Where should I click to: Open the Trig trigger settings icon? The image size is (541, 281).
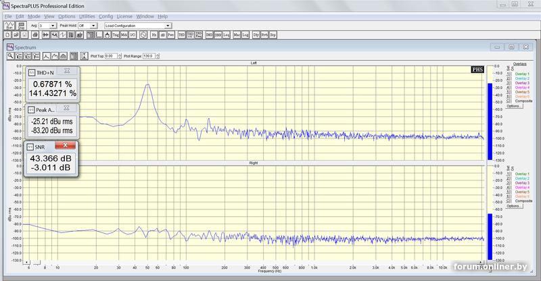pyautogui.click(x=116, y=35)
